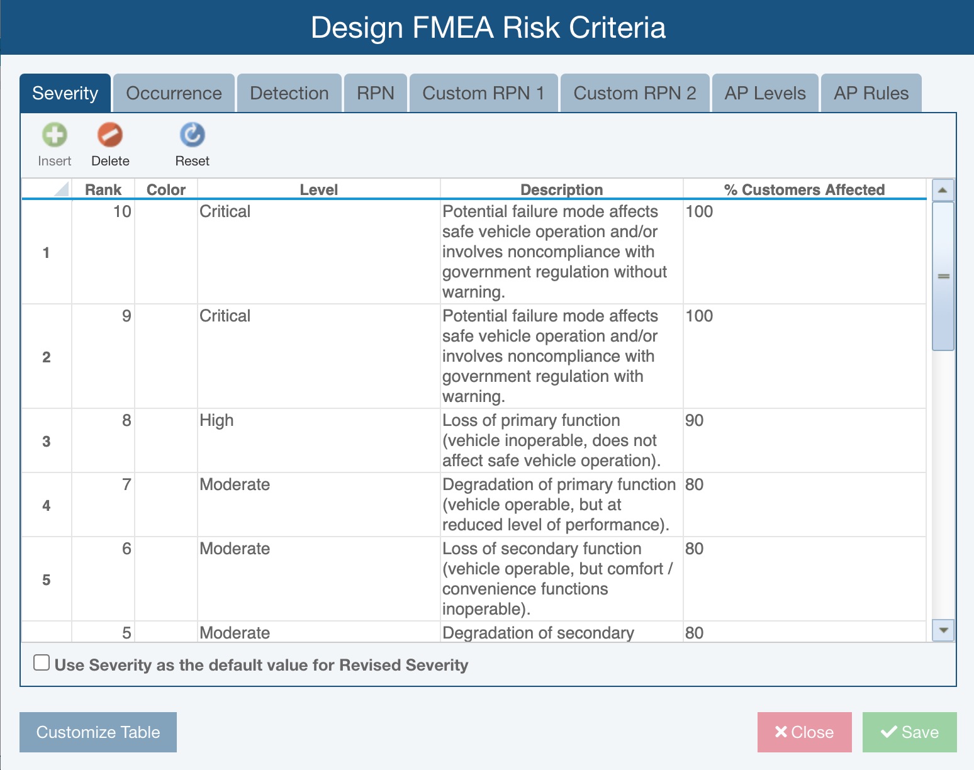Select the RPN tab
This screenshot has height=770, width=974.
(375, 93)
